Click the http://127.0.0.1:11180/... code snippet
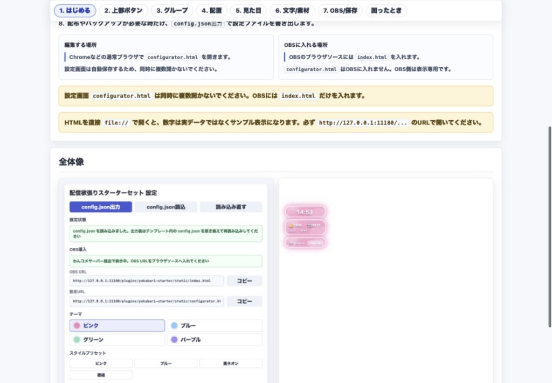Screen dimensions: 552x383 tap(363, 123)
